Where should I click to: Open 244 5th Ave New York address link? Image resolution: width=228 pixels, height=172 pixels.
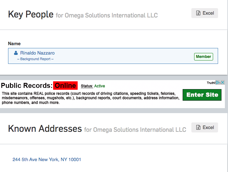tap(47, 160)
